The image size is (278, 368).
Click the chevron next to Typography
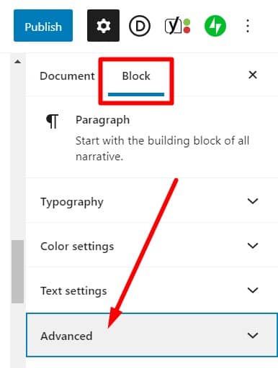[x=253, y=201]
